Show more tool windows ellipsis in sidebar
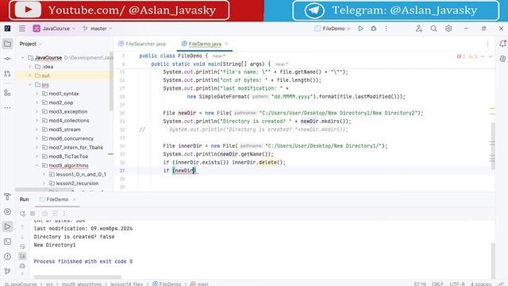The width and height of the screenshot is (508, 286). (7, 107)
